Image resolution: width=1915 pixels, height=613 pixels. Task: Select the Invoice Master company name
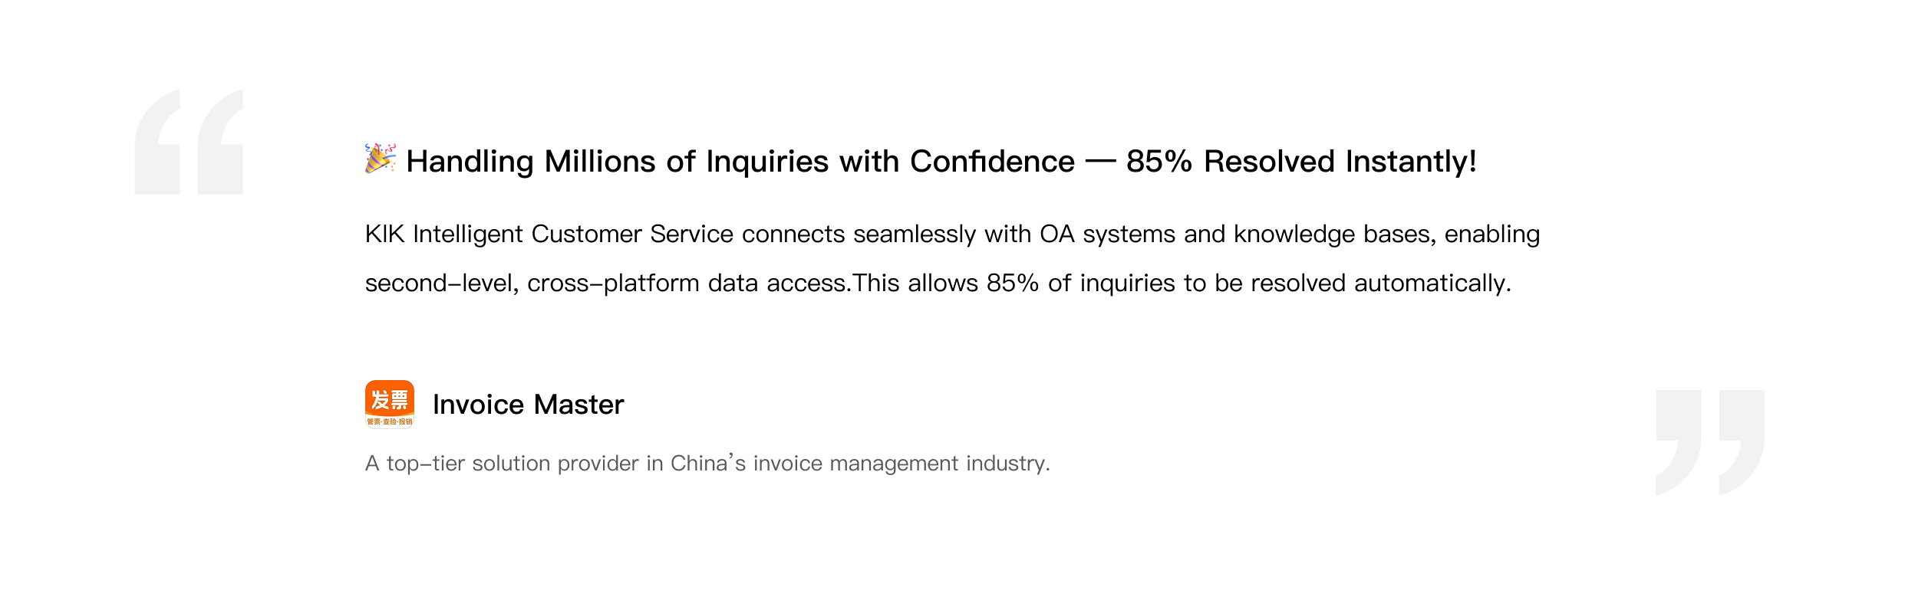(x=529, y=405)
